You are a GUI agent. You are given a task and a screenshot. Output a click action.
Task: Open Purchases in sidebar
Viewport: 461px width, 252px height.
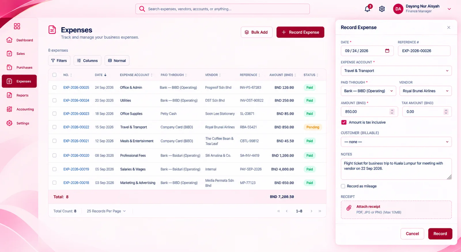coord(20,67)
